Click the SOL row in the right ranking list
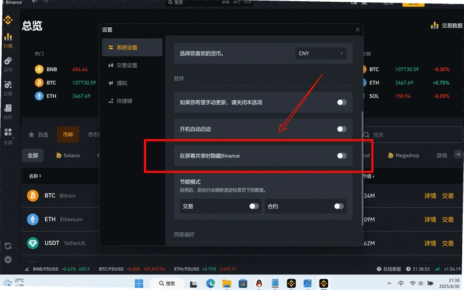The height and width of the screenshot is (290, 464). [406, 96]
